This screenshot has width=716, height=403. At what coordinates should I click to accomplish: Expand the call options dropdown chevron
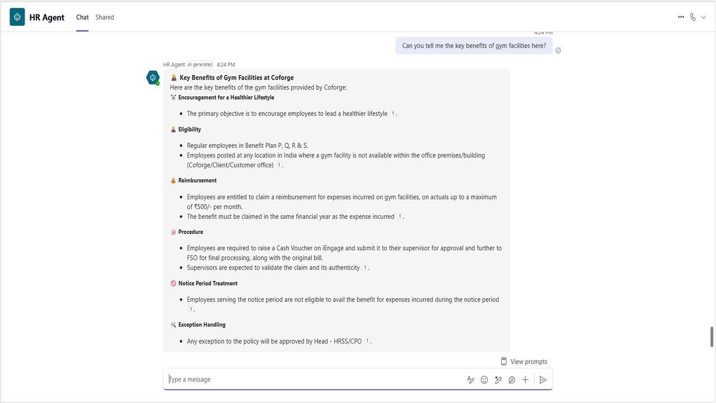pyautogui.click(x=704, y=17)
